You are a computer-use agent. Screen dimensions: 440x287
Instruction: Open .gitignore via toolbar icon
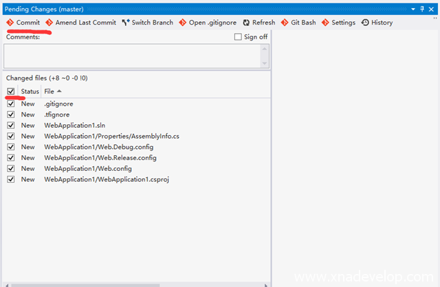[x=183, y=23]
